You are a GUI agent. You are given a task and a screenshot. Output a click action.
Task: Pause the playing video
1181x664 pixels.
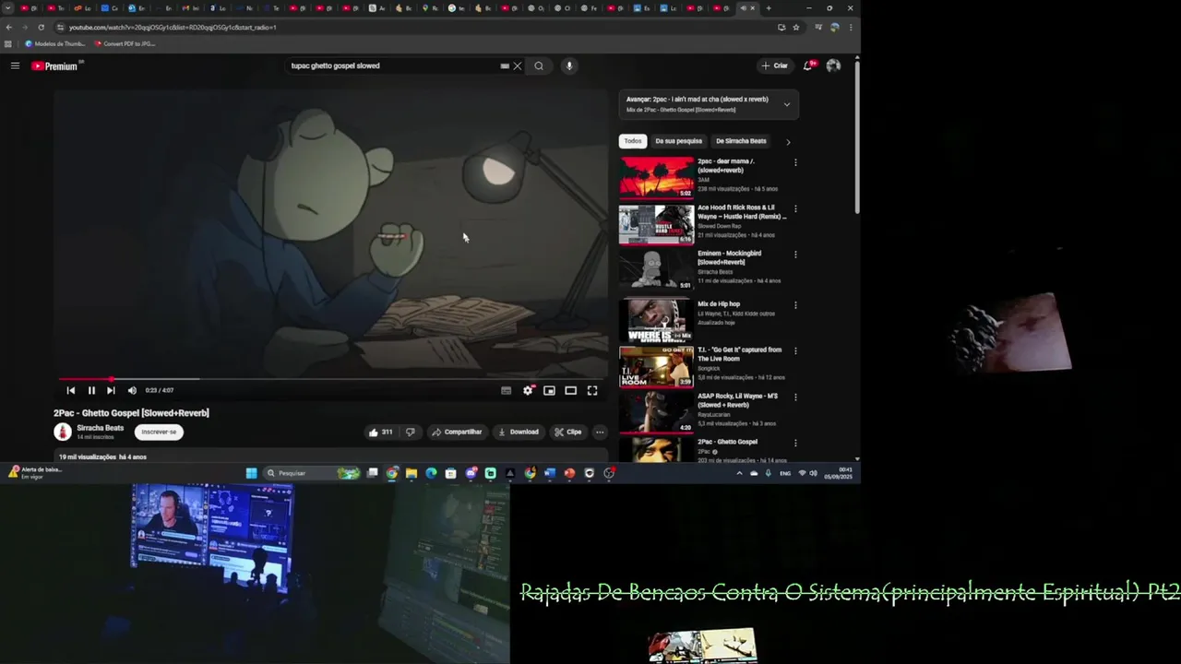[91, 390]
